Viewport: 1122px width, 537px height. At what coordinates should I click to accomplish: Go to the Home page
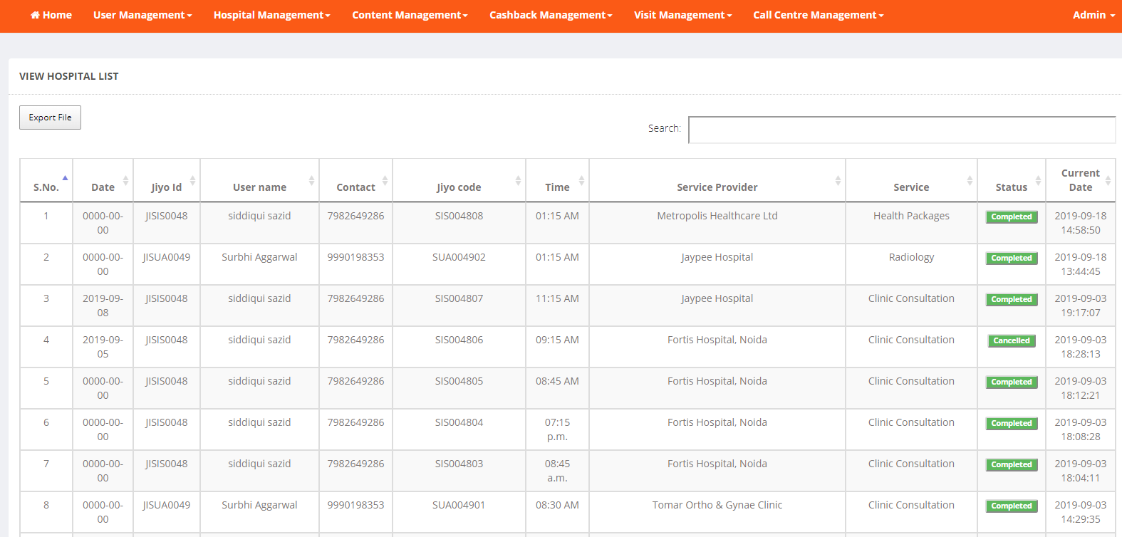[x=51, y=15]
